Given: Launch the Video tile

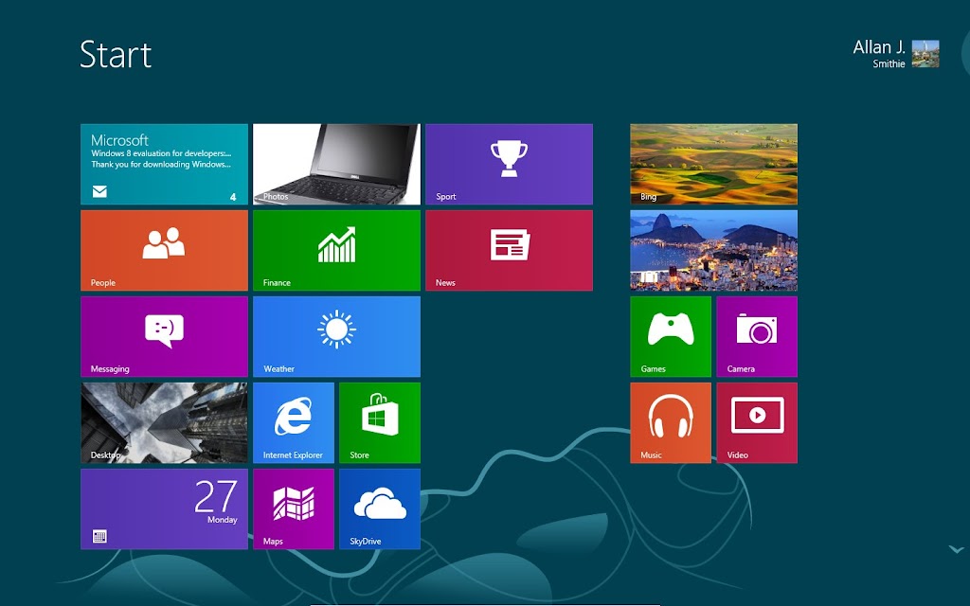Looking at the screenshot, I should (x=757, y=423).
